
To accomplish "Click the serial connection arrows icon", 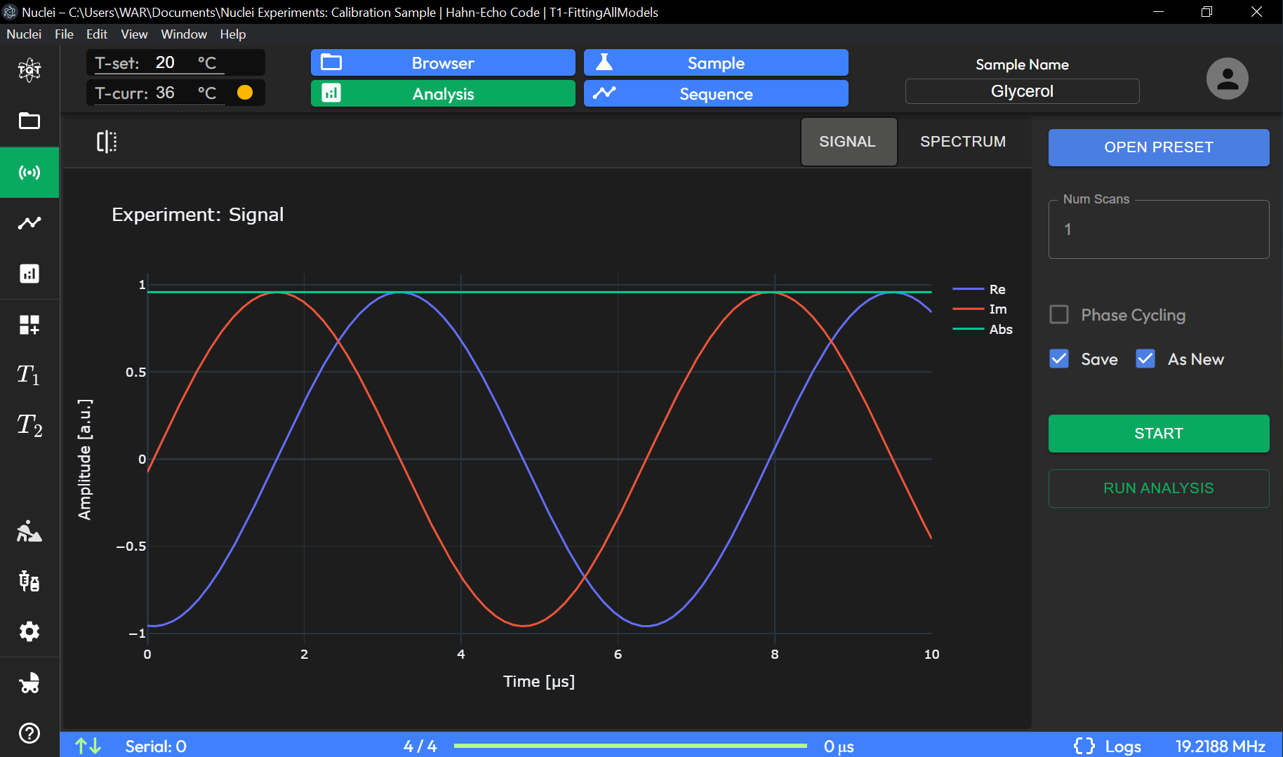I will 88,746.
